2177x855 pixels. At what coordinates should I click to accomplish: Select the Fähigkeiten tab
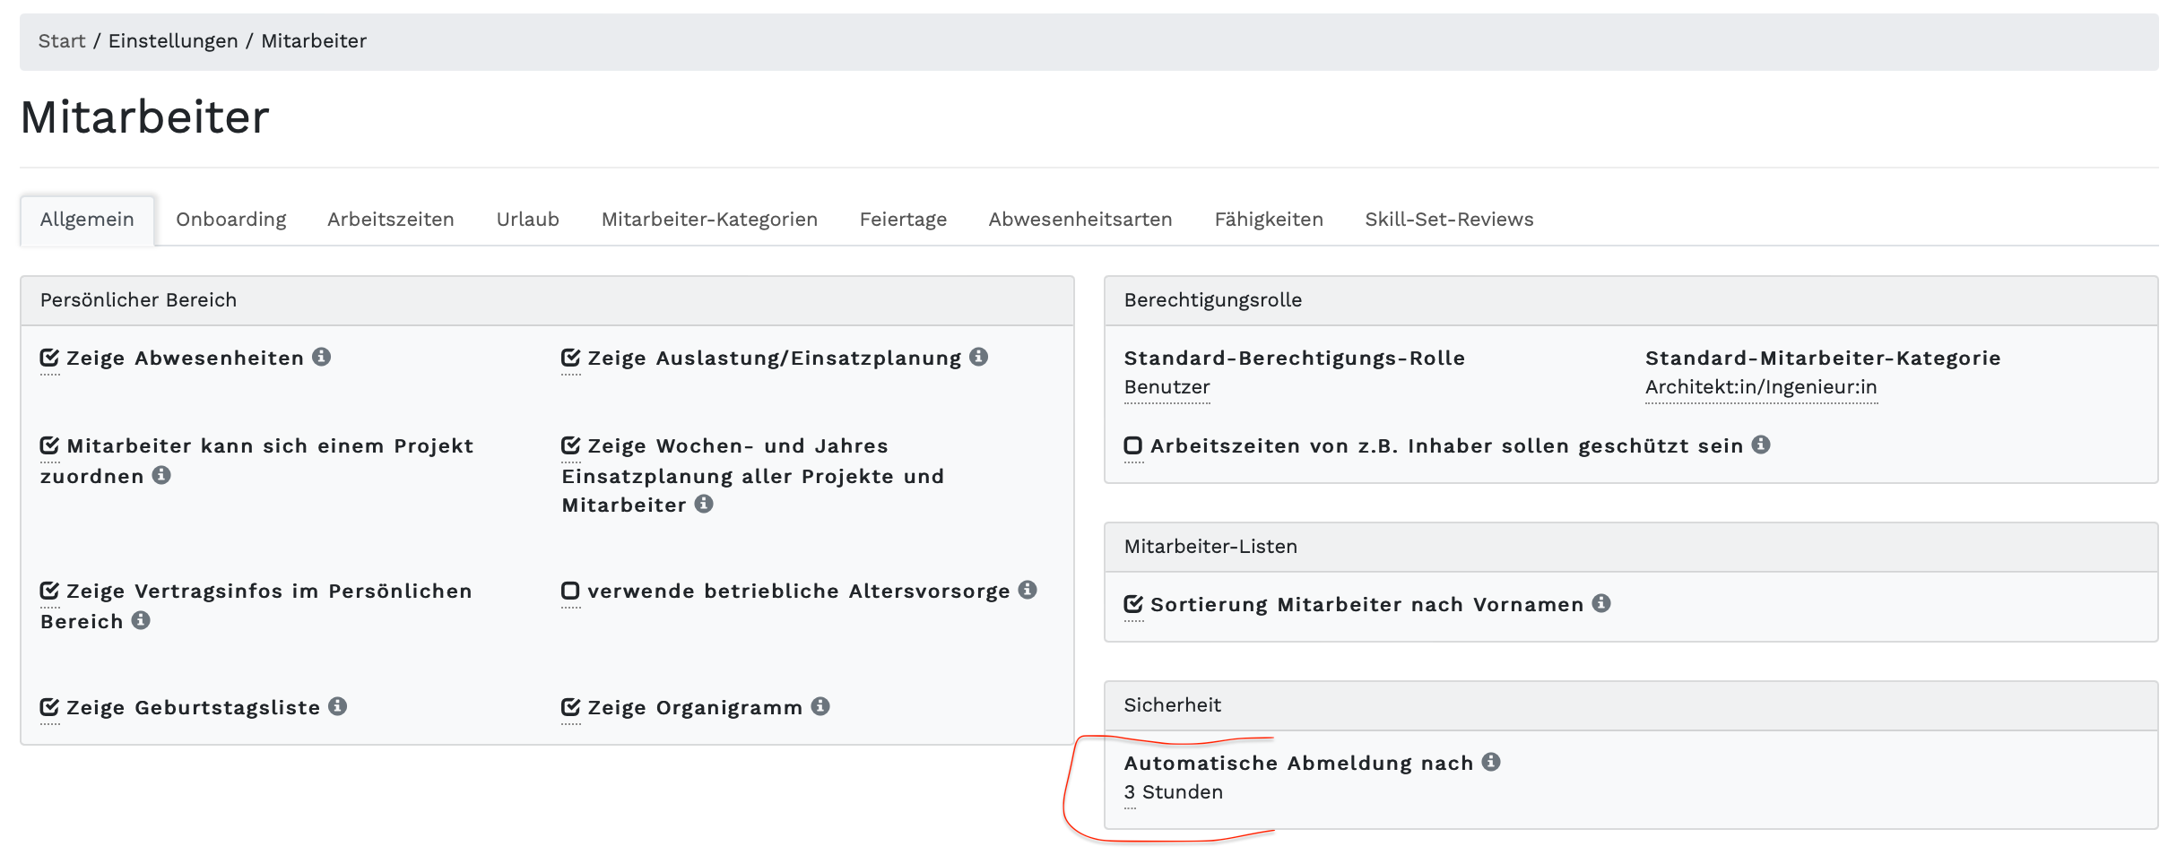(x=1269, y=220)
